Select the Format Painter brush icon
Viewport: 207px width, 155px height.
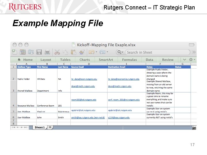(82, 52)
